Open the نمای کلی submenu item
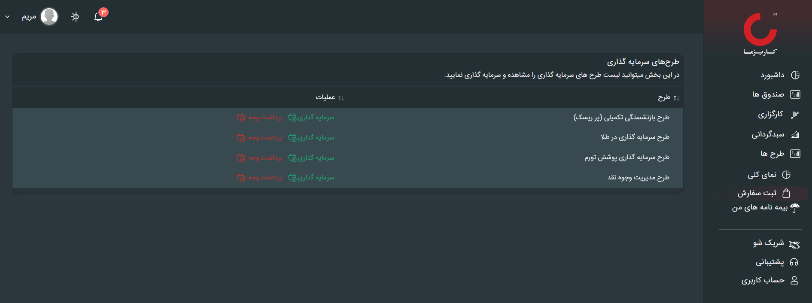This screenshot has width=812, height=303. 762,175
